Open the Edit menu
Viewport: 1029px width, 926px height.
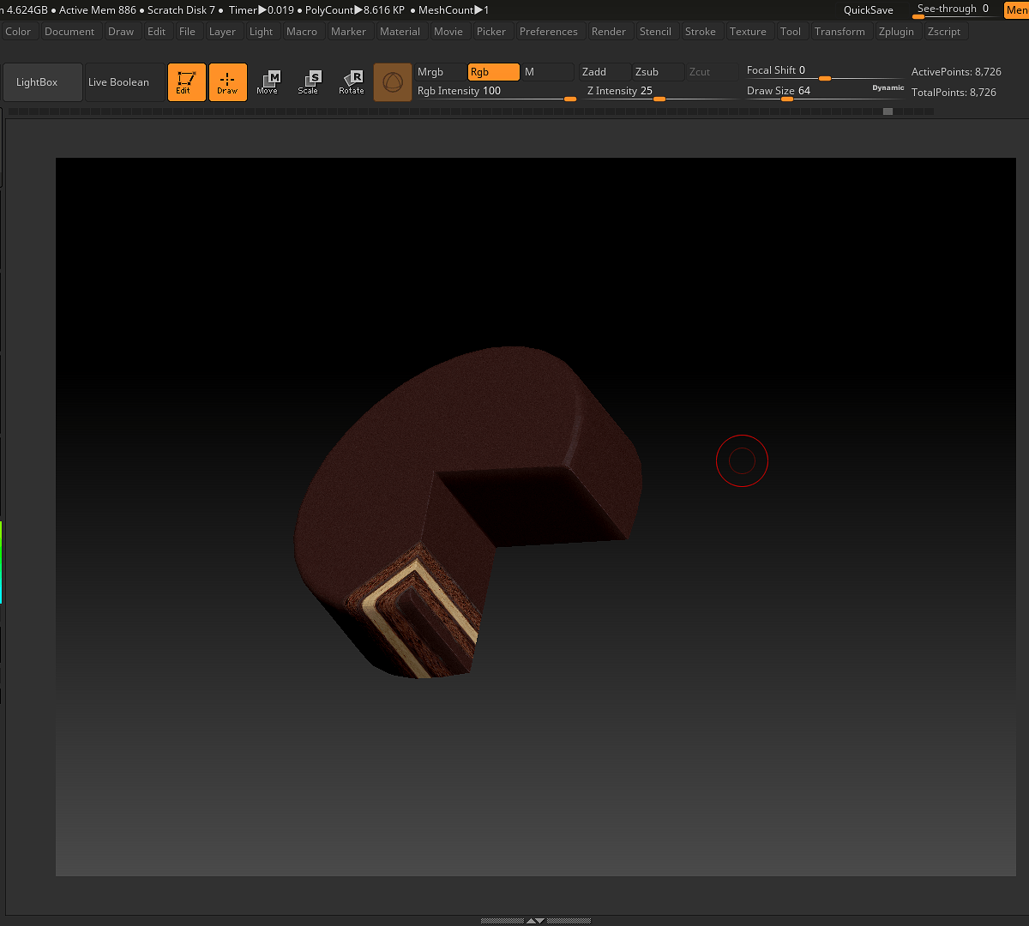tap(157, 32)
